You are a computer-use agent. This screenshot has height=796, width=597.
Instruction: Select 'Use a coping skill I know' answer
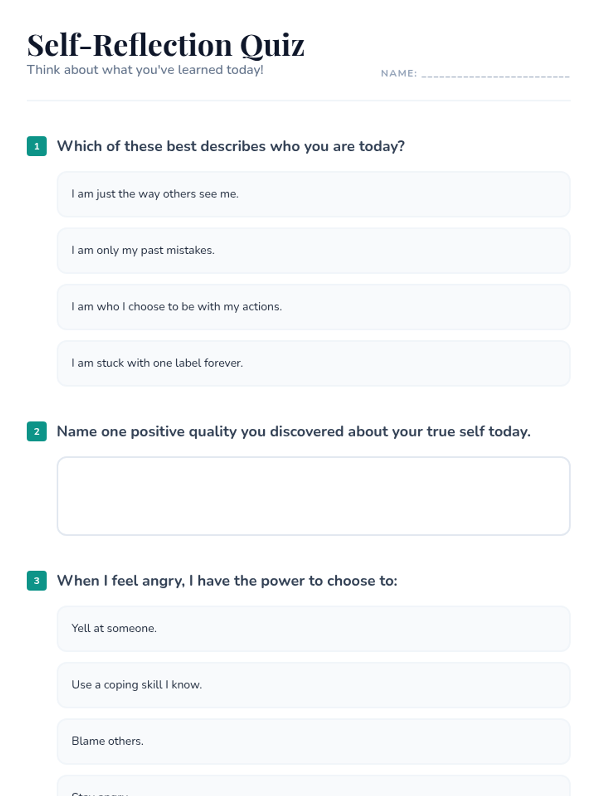tap(313, 685)
